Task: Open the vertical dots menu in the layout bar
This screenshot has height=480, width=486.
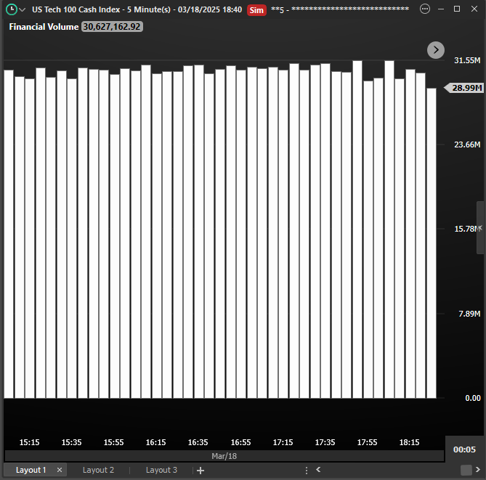Action: pyautogui.click(x=307, y=470)
